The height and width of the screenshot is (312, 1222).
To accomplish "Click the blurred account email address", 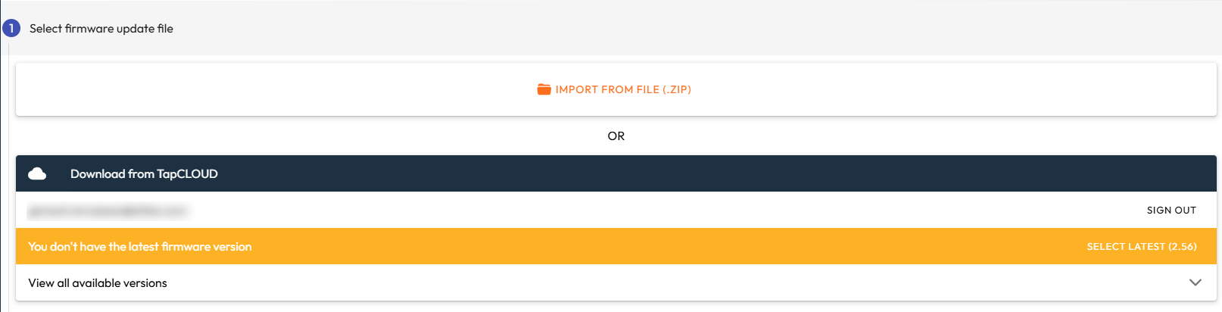I will 108,211.
